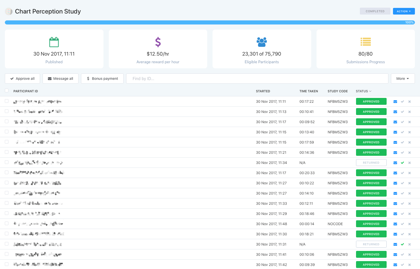Reject submission started at 11:21

410,152
